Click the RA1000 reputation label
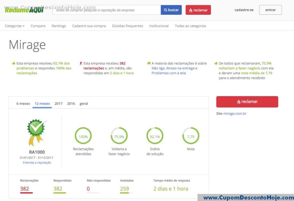The width and height of the screenshot is (294, 201). [37, 152]
